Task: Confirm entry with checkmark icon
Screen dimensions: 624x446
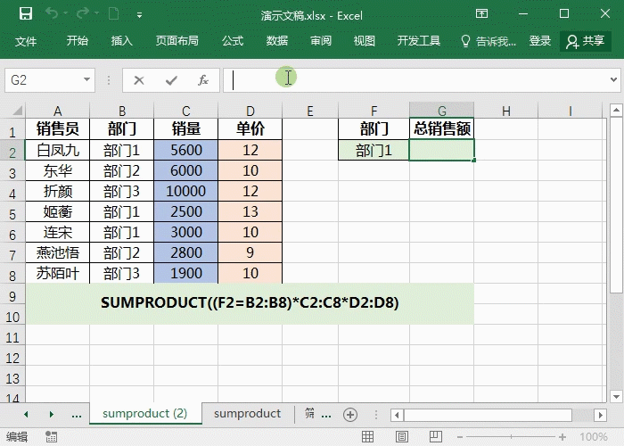Action: (171, 80)
